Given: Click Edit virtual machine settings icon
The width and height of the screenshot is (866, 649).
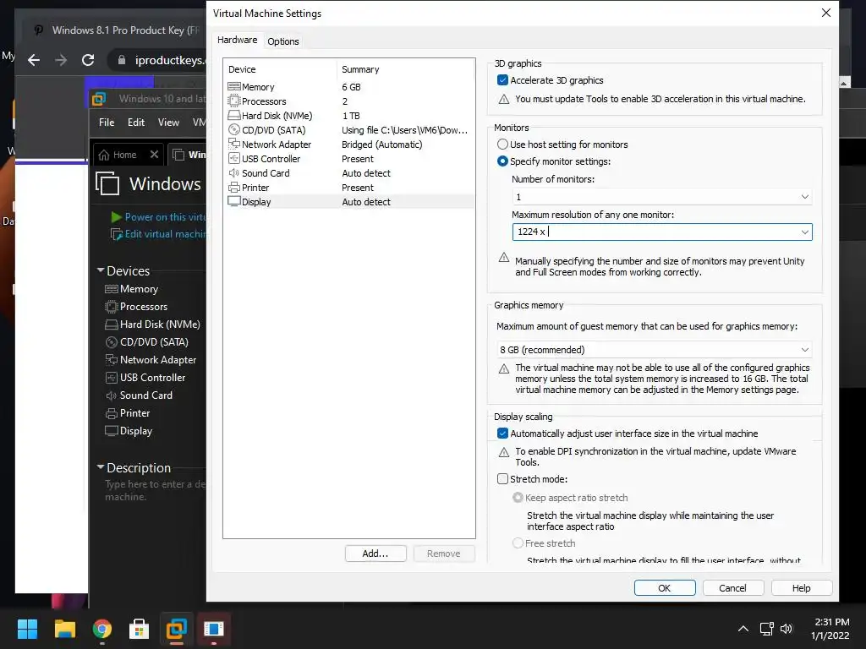Looking at the screenshot, I should [x=117, y=235].
